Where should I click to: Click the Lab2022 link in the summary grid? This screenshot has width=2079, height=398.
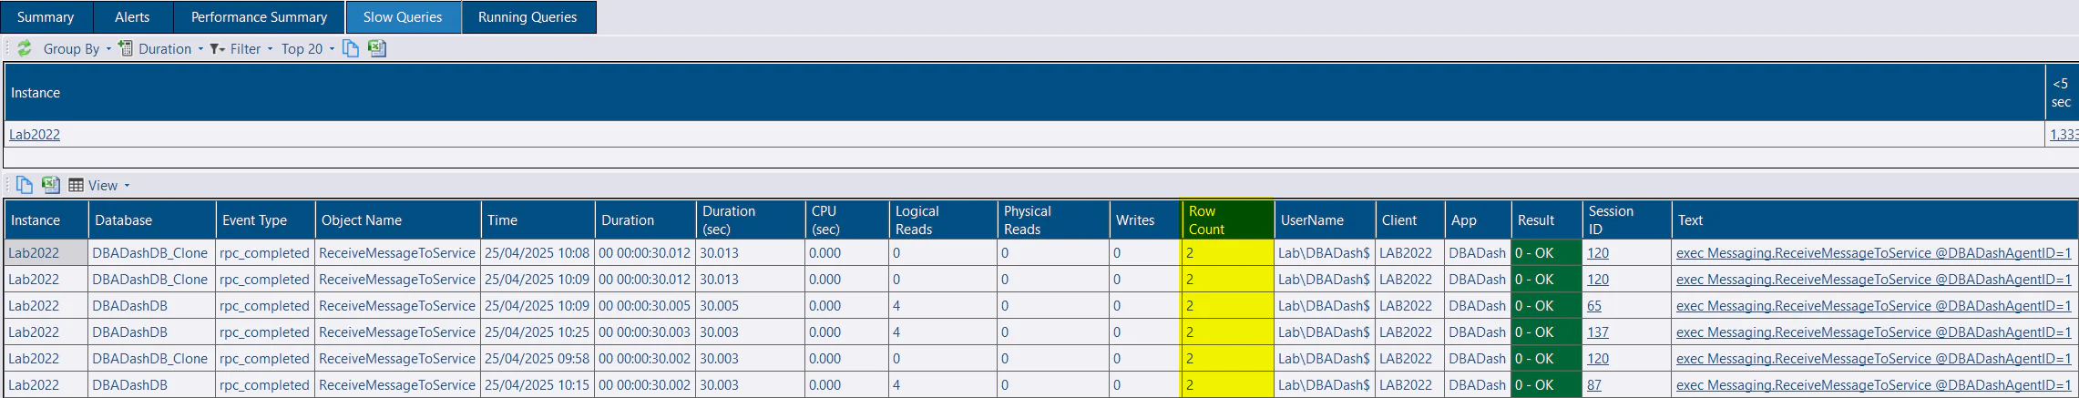pyautogui.click(x=35, y=135)
